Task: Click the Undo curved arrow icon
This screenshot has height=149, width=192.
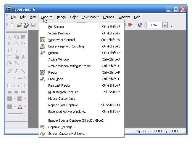Action: tap(16, 43)
